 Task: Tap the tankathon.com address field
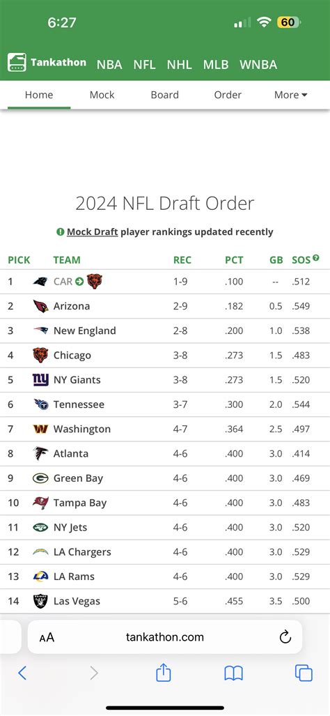click(165, 637)
